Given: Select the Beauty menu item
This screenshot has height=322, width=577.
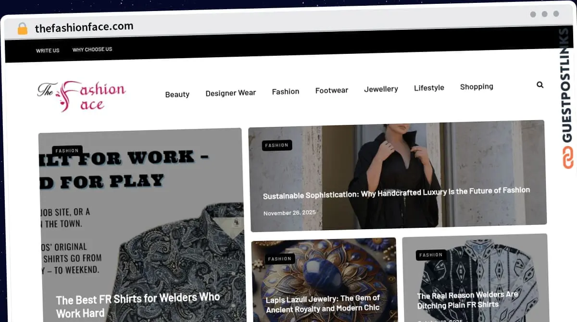Looking at the screenshot, I should [x=177, y=94].
